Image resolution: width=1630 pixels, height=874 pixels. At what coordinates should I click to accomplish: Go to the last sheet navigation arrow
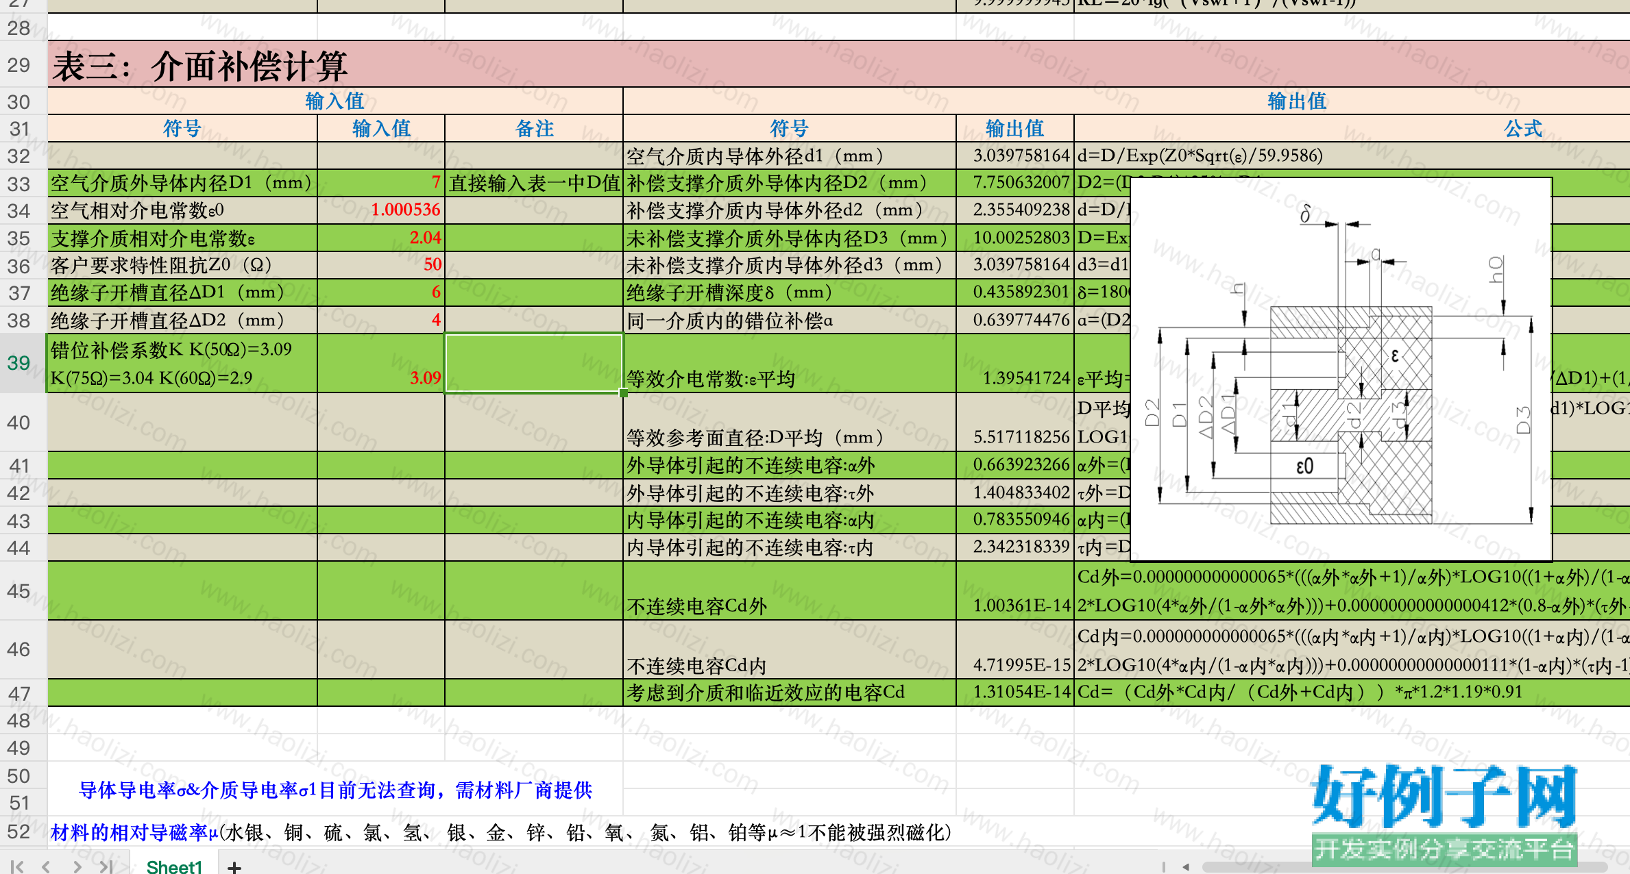click(105, 866)
